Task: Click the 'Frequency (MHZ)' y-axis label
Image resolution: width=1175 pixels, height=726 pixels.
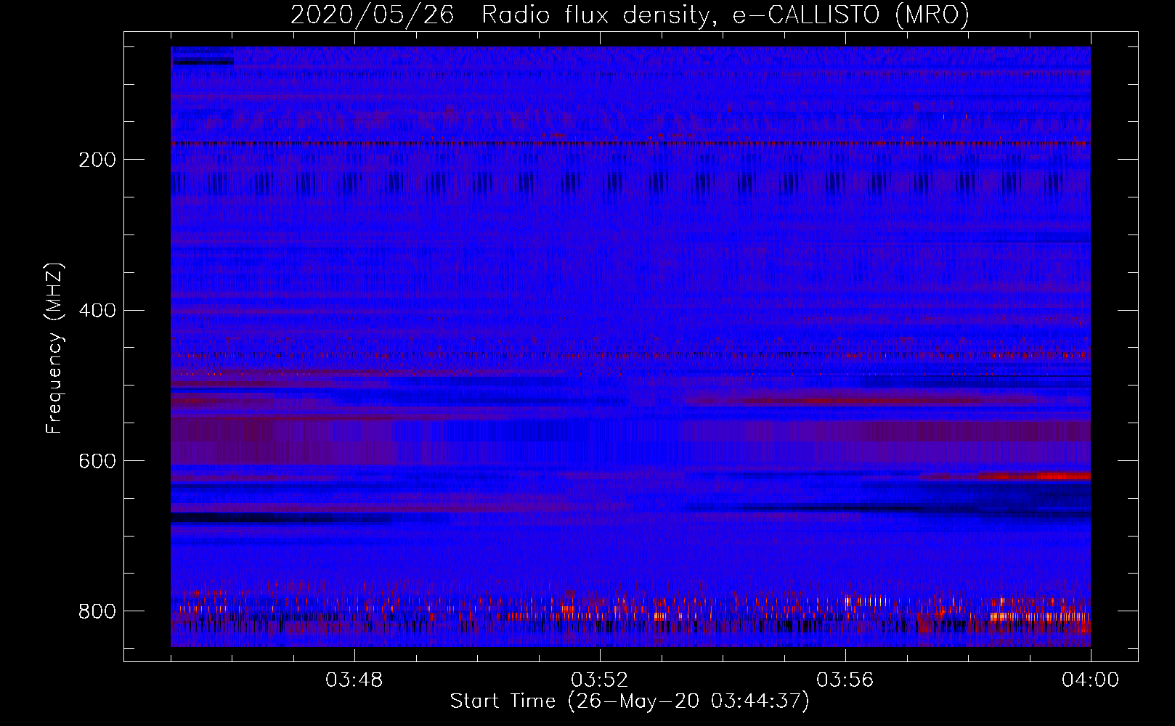Action: 54,348
